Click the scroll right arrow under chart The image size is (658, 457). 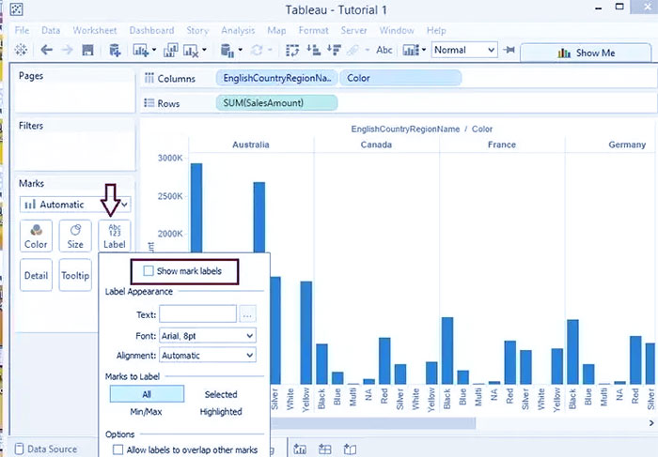[x=651, y=423]
